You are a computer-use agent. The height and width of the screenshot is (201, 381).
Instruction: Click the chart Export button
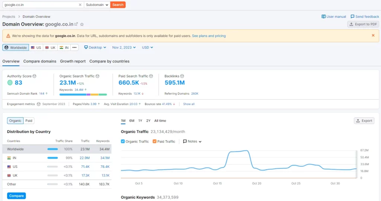[x=364, y=121]
